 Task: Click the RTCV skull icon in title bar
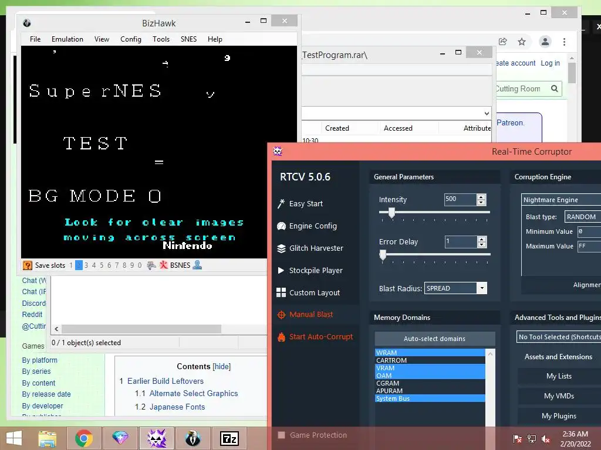pyautogui.click(x=278, y=151)
